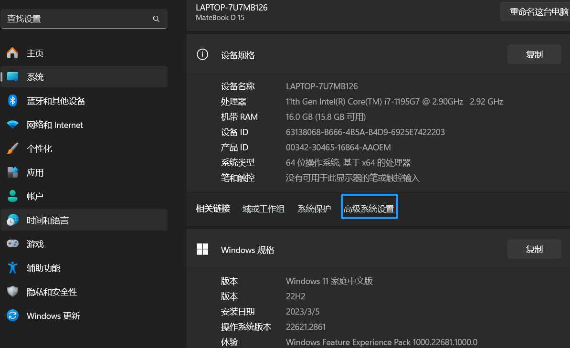570x348 pixels.
Task: Select 时间和语言 in the sidebar
Action: point(84,220)
